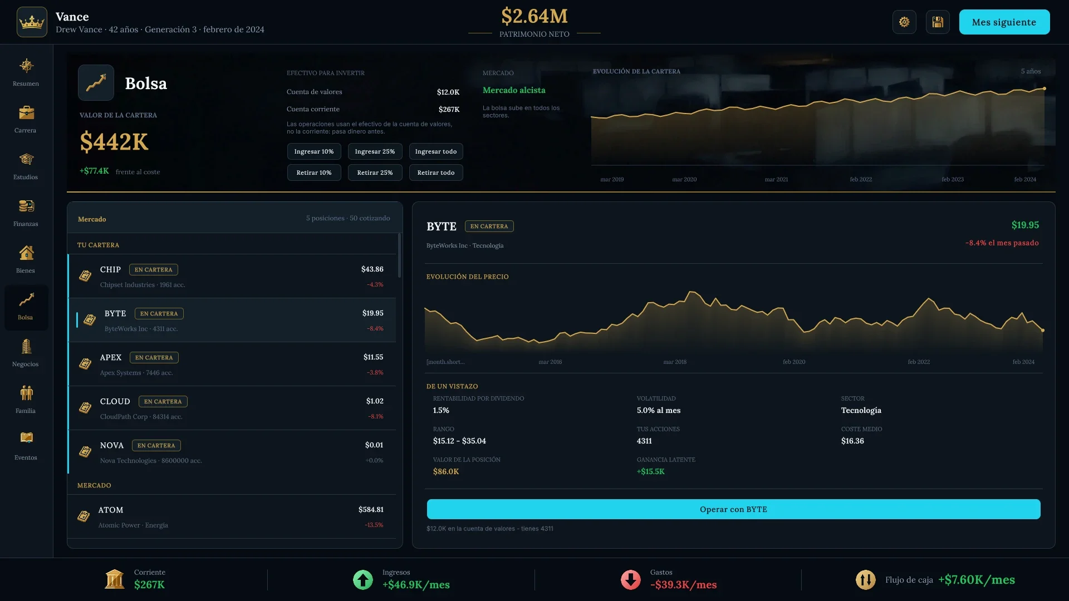Select the CLOUD stock row
This screenshot has width=1069, height=601.
(x=232, y=408)
